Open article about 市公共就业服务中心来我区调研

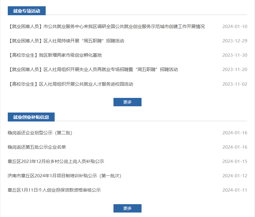coord(106,27)
